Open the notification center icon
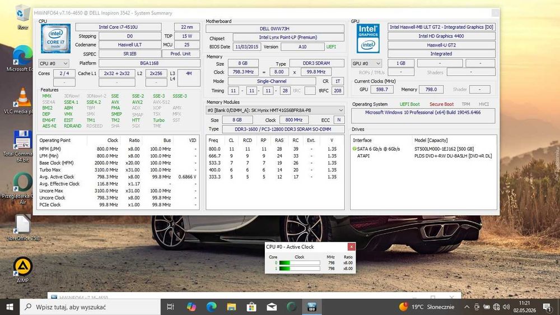This screenshot has height=315, width=560. 547,307
